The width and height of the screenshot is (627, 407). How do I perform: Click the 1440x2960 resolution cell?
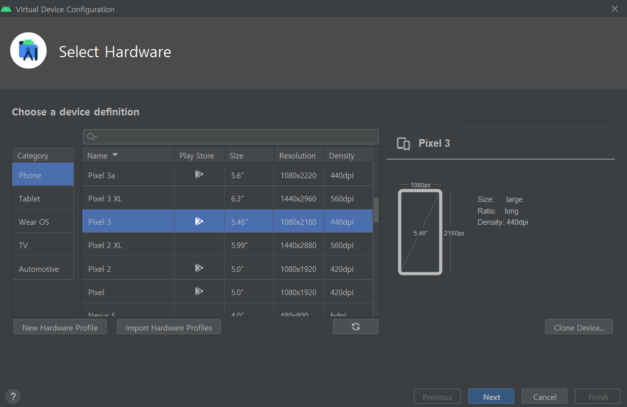(299, 198)
